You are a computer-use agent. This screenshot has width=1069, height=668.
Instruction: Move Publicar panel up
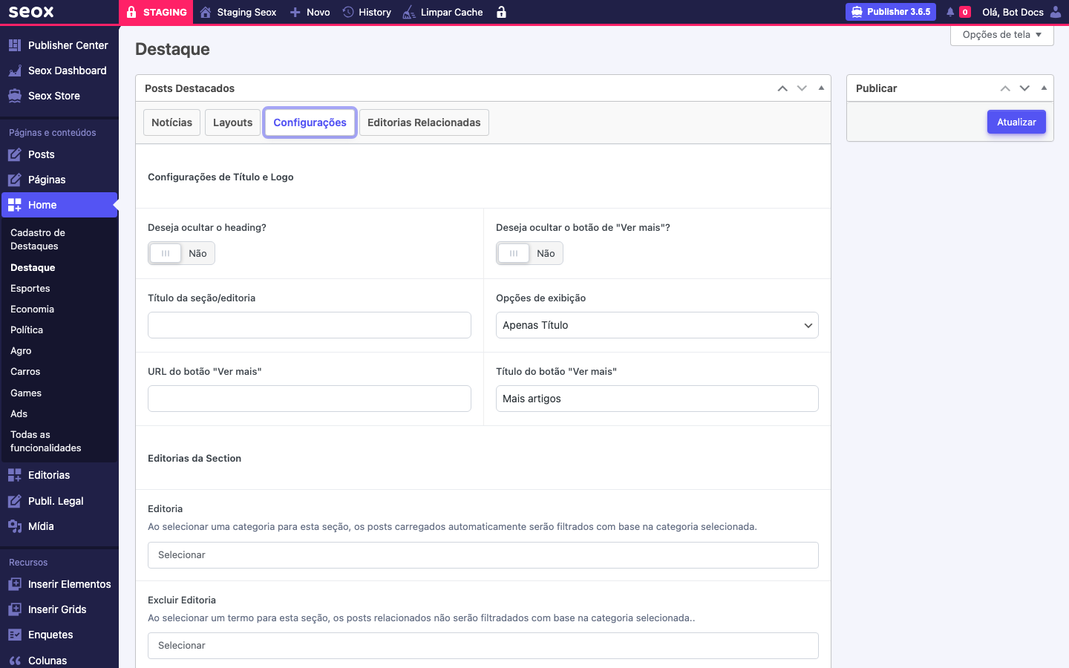1005,88
